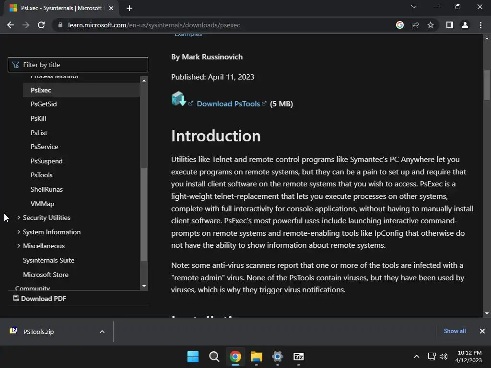
Task: Click the sidebar tree scrollbar thumb
Action: point(144,215)
